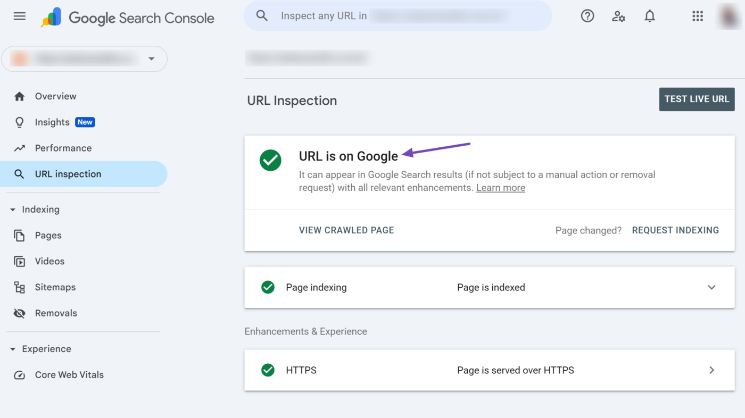
Task: Click REQUEST INDEXING
Action: [675, 230]
